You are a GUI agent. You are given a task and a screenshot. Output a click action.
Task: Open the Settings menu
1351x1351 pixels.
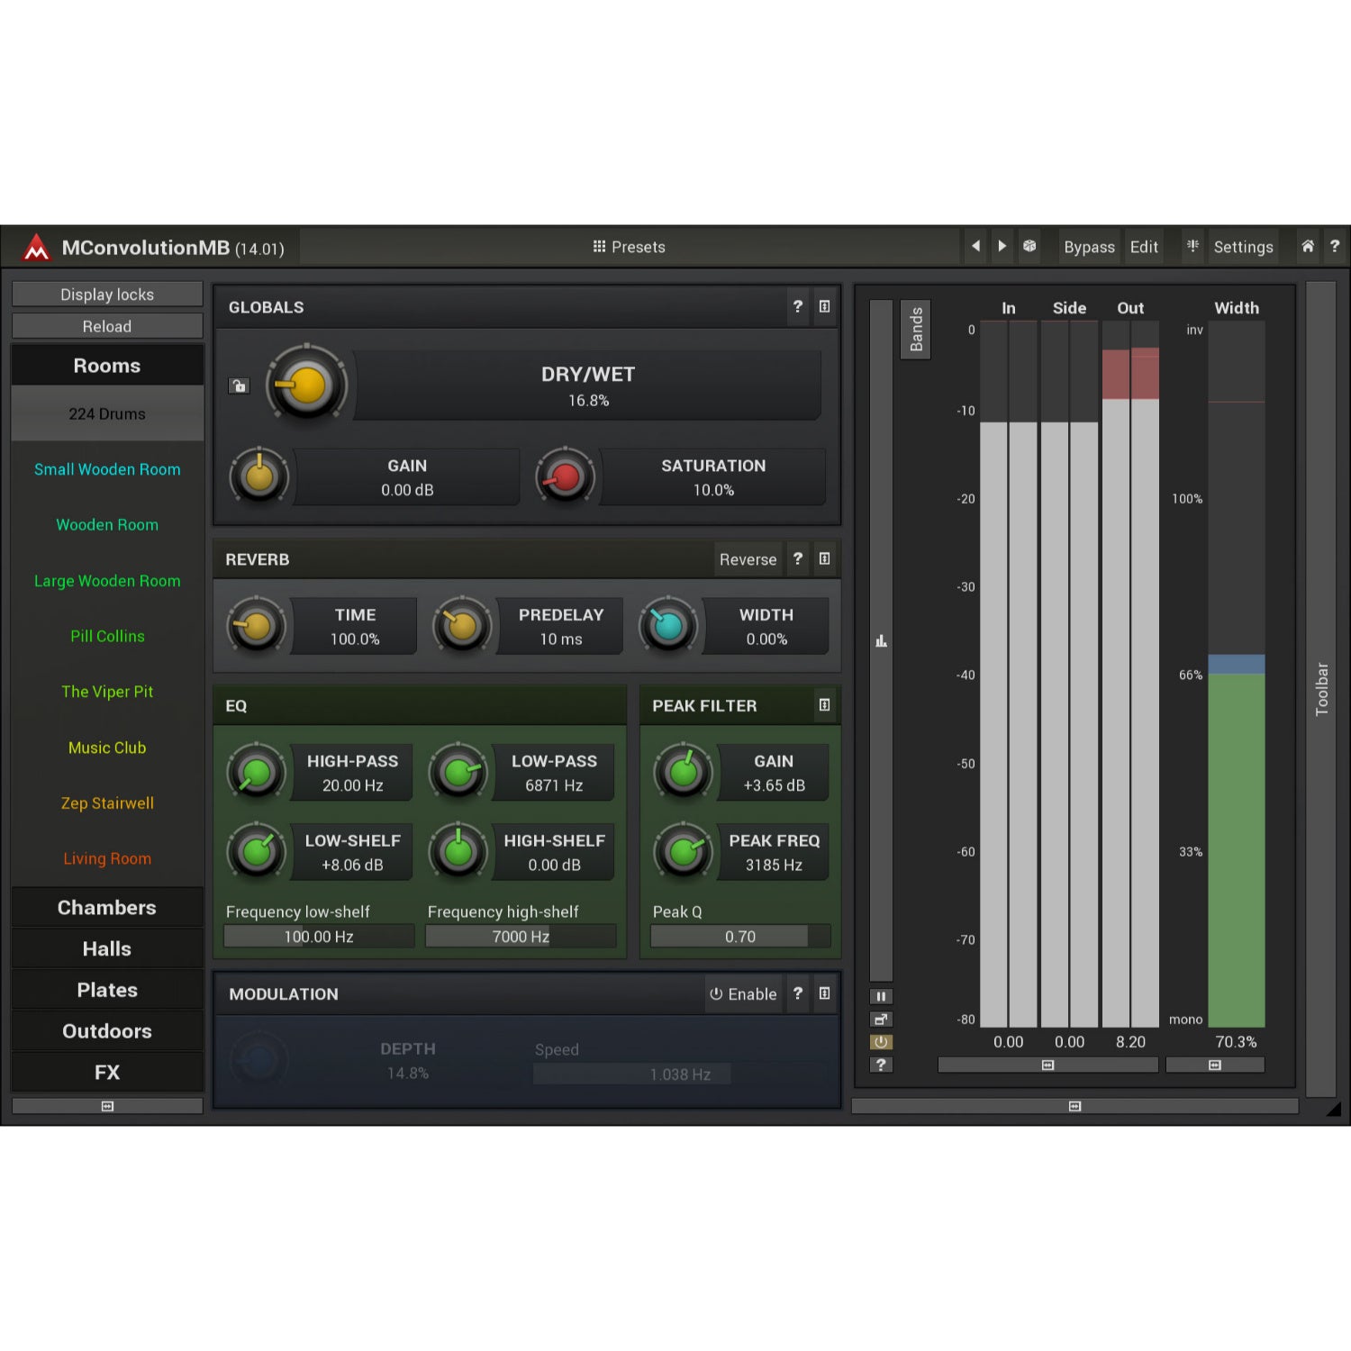[1243, 247]
